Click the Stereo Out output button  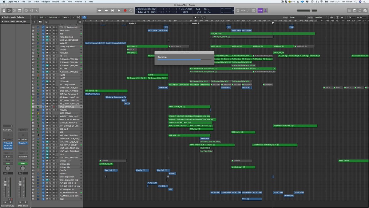pos(23,157)
